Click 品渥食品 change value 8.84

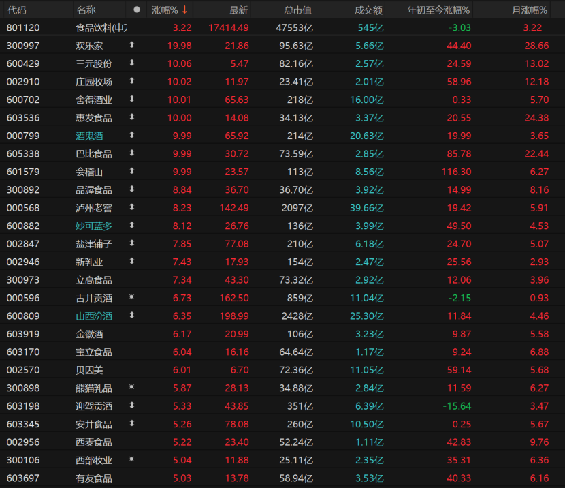click(x=182, y=190)
